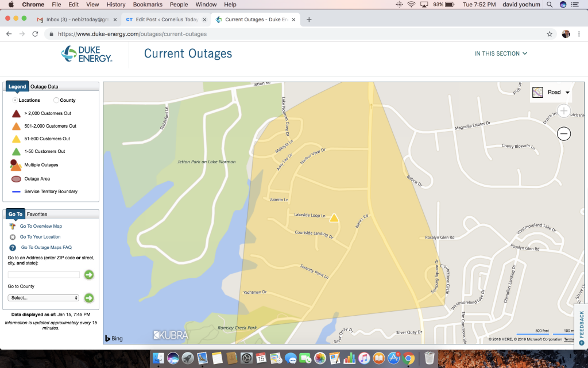Click the Lakeside Loop Ln street label
The image size is (588, 368).
[x=310, y=215]
